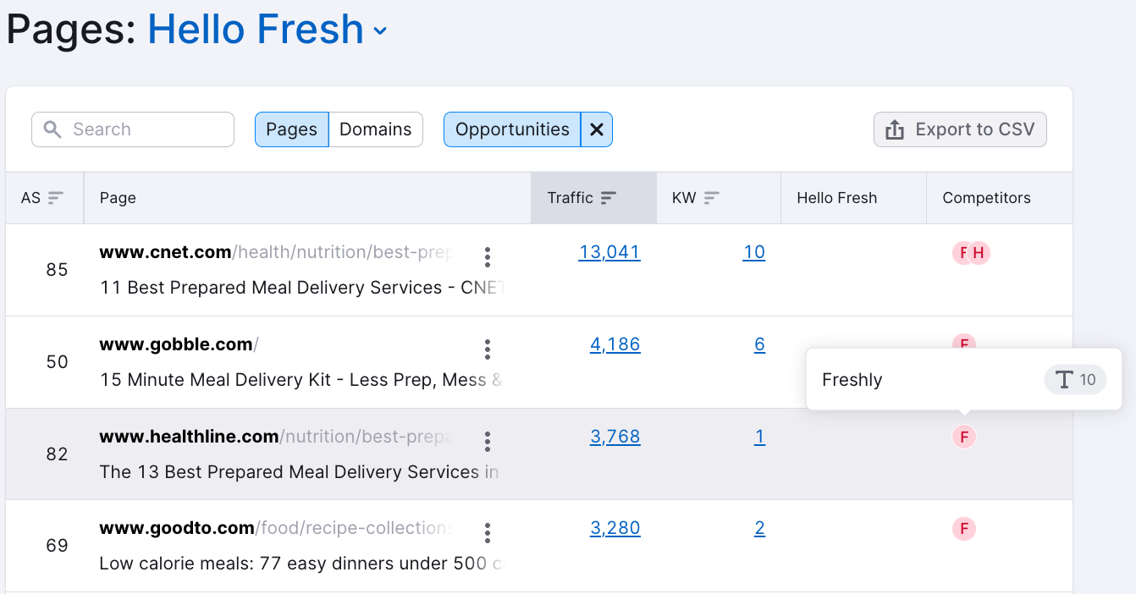Open the www.healthline.com page URL
Viewport: 1136px width, 594px height.
tap(276, 437)
